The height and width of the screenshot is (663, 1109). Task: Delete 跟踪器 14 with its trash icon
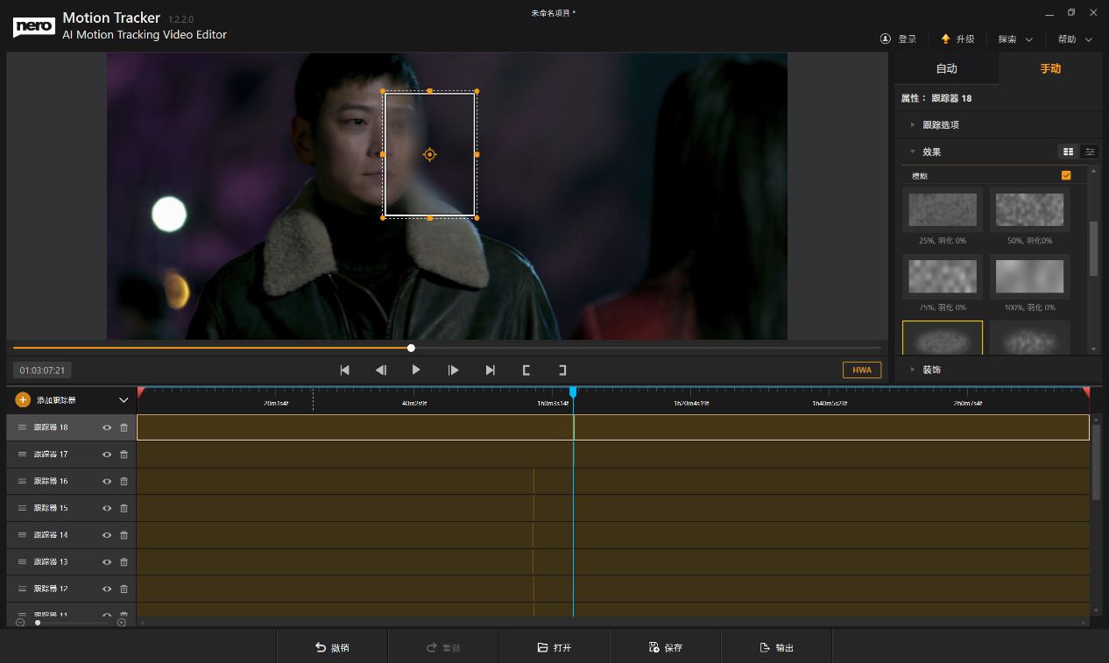point(124,535)
